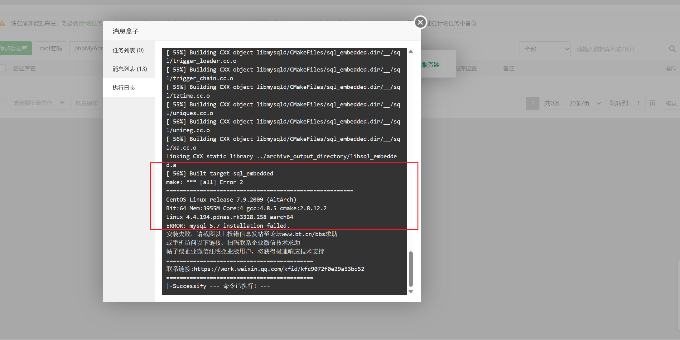Click the 'make: *** [all] Error 2' line

[205, 182]
